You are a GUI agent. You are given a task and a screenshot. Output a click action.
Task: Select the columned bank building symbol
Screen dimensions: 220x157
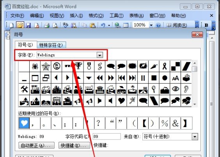[x=100, y=89]
